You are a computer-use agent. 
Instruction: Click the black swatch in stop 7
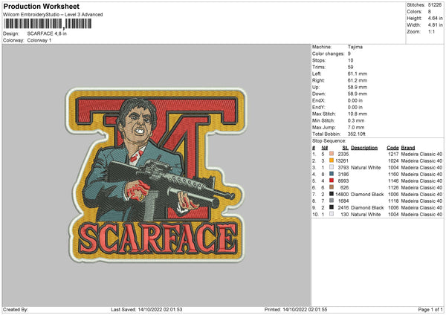332,194
